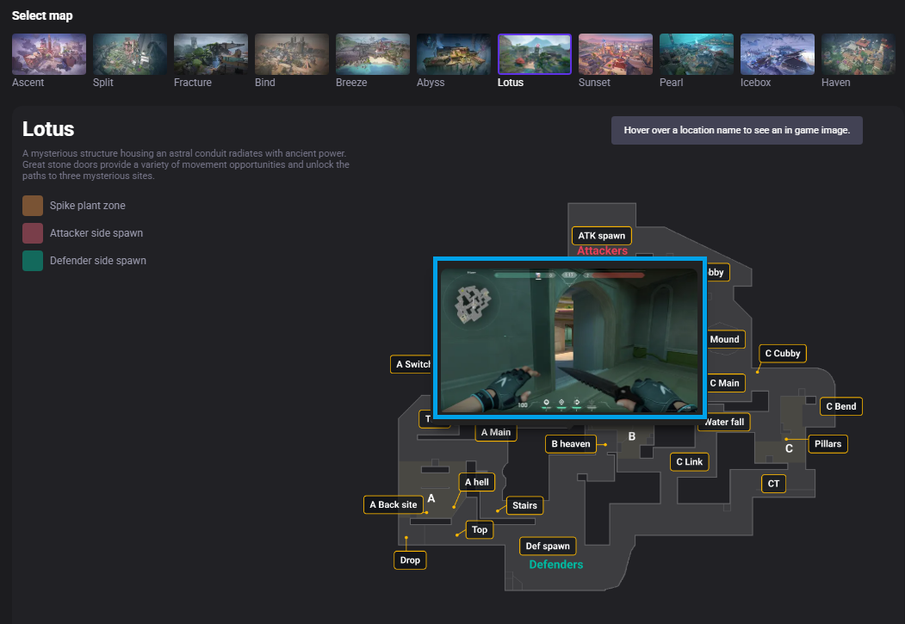Select the Pearl map thumbnail
This screenshot has height=624, width=905.
pos(696,53)
